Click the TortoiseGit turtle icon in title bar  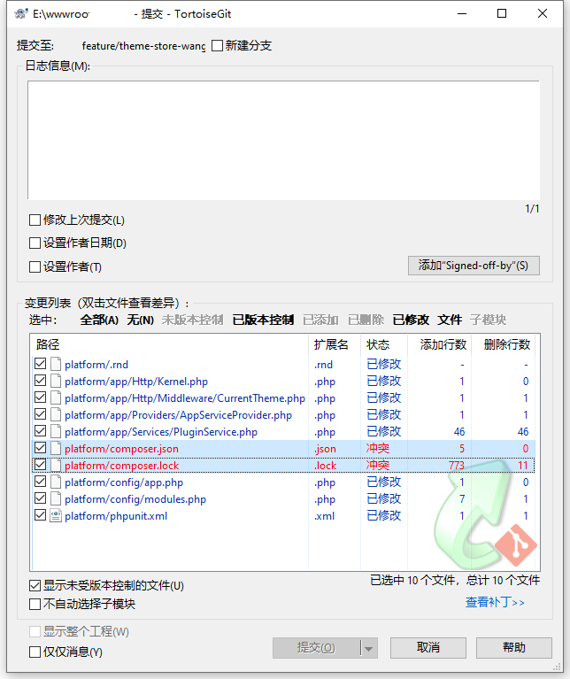20,14
